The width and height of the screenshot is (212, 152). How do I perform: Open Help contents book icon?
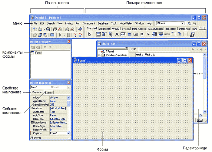(x=80, y=29)
